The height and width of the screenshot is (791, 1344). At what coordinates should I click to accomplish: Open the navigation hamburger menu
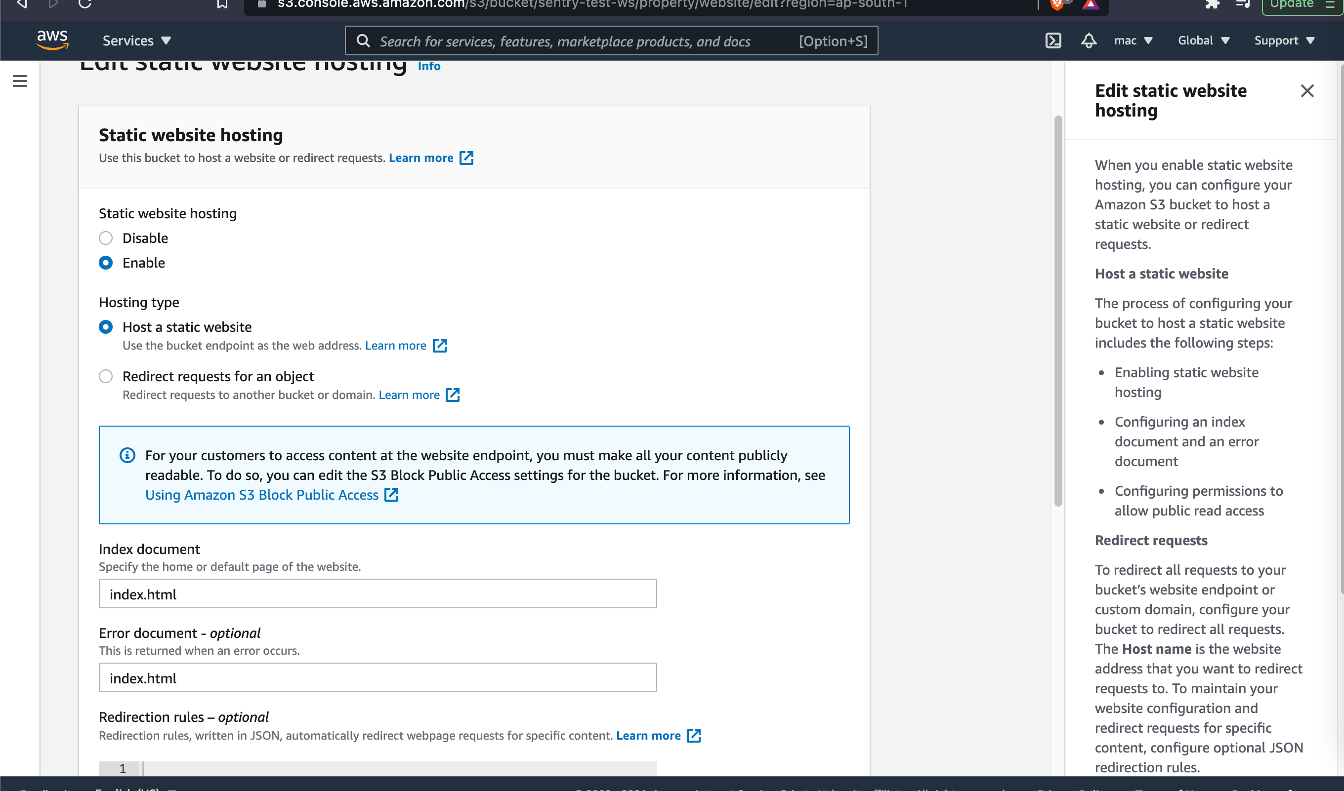(19, 81)
